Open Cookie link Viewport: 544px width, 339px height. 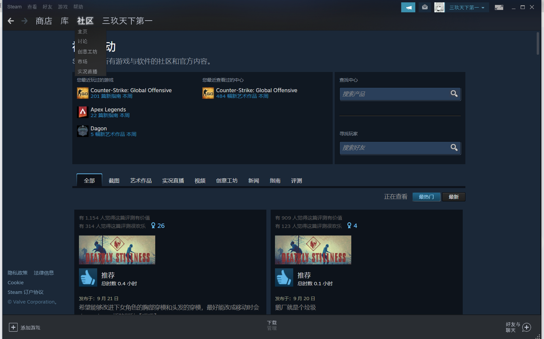point(16,283)
